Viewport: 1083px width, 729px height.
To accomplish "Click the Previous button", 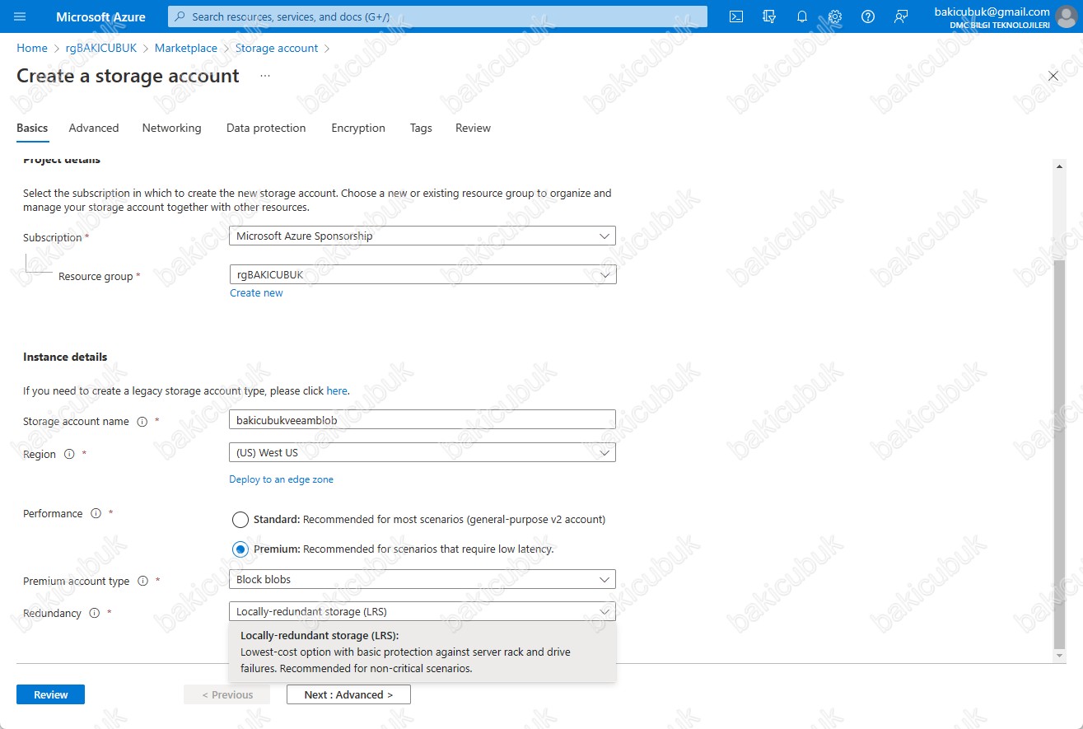I will (227, 694).
